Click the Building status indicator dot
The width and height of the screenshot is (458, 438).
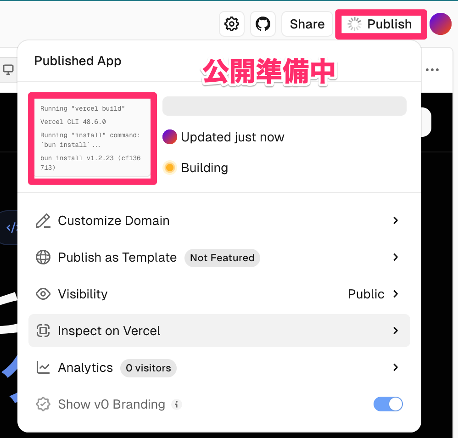tap(169, 168)
